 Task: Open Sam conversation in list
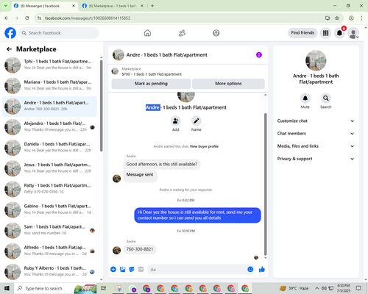tap(49, 230)
